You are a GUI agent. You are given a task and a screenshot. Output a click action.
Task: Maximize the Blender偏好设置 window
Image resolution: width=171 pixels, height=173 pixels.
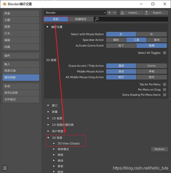153,4
